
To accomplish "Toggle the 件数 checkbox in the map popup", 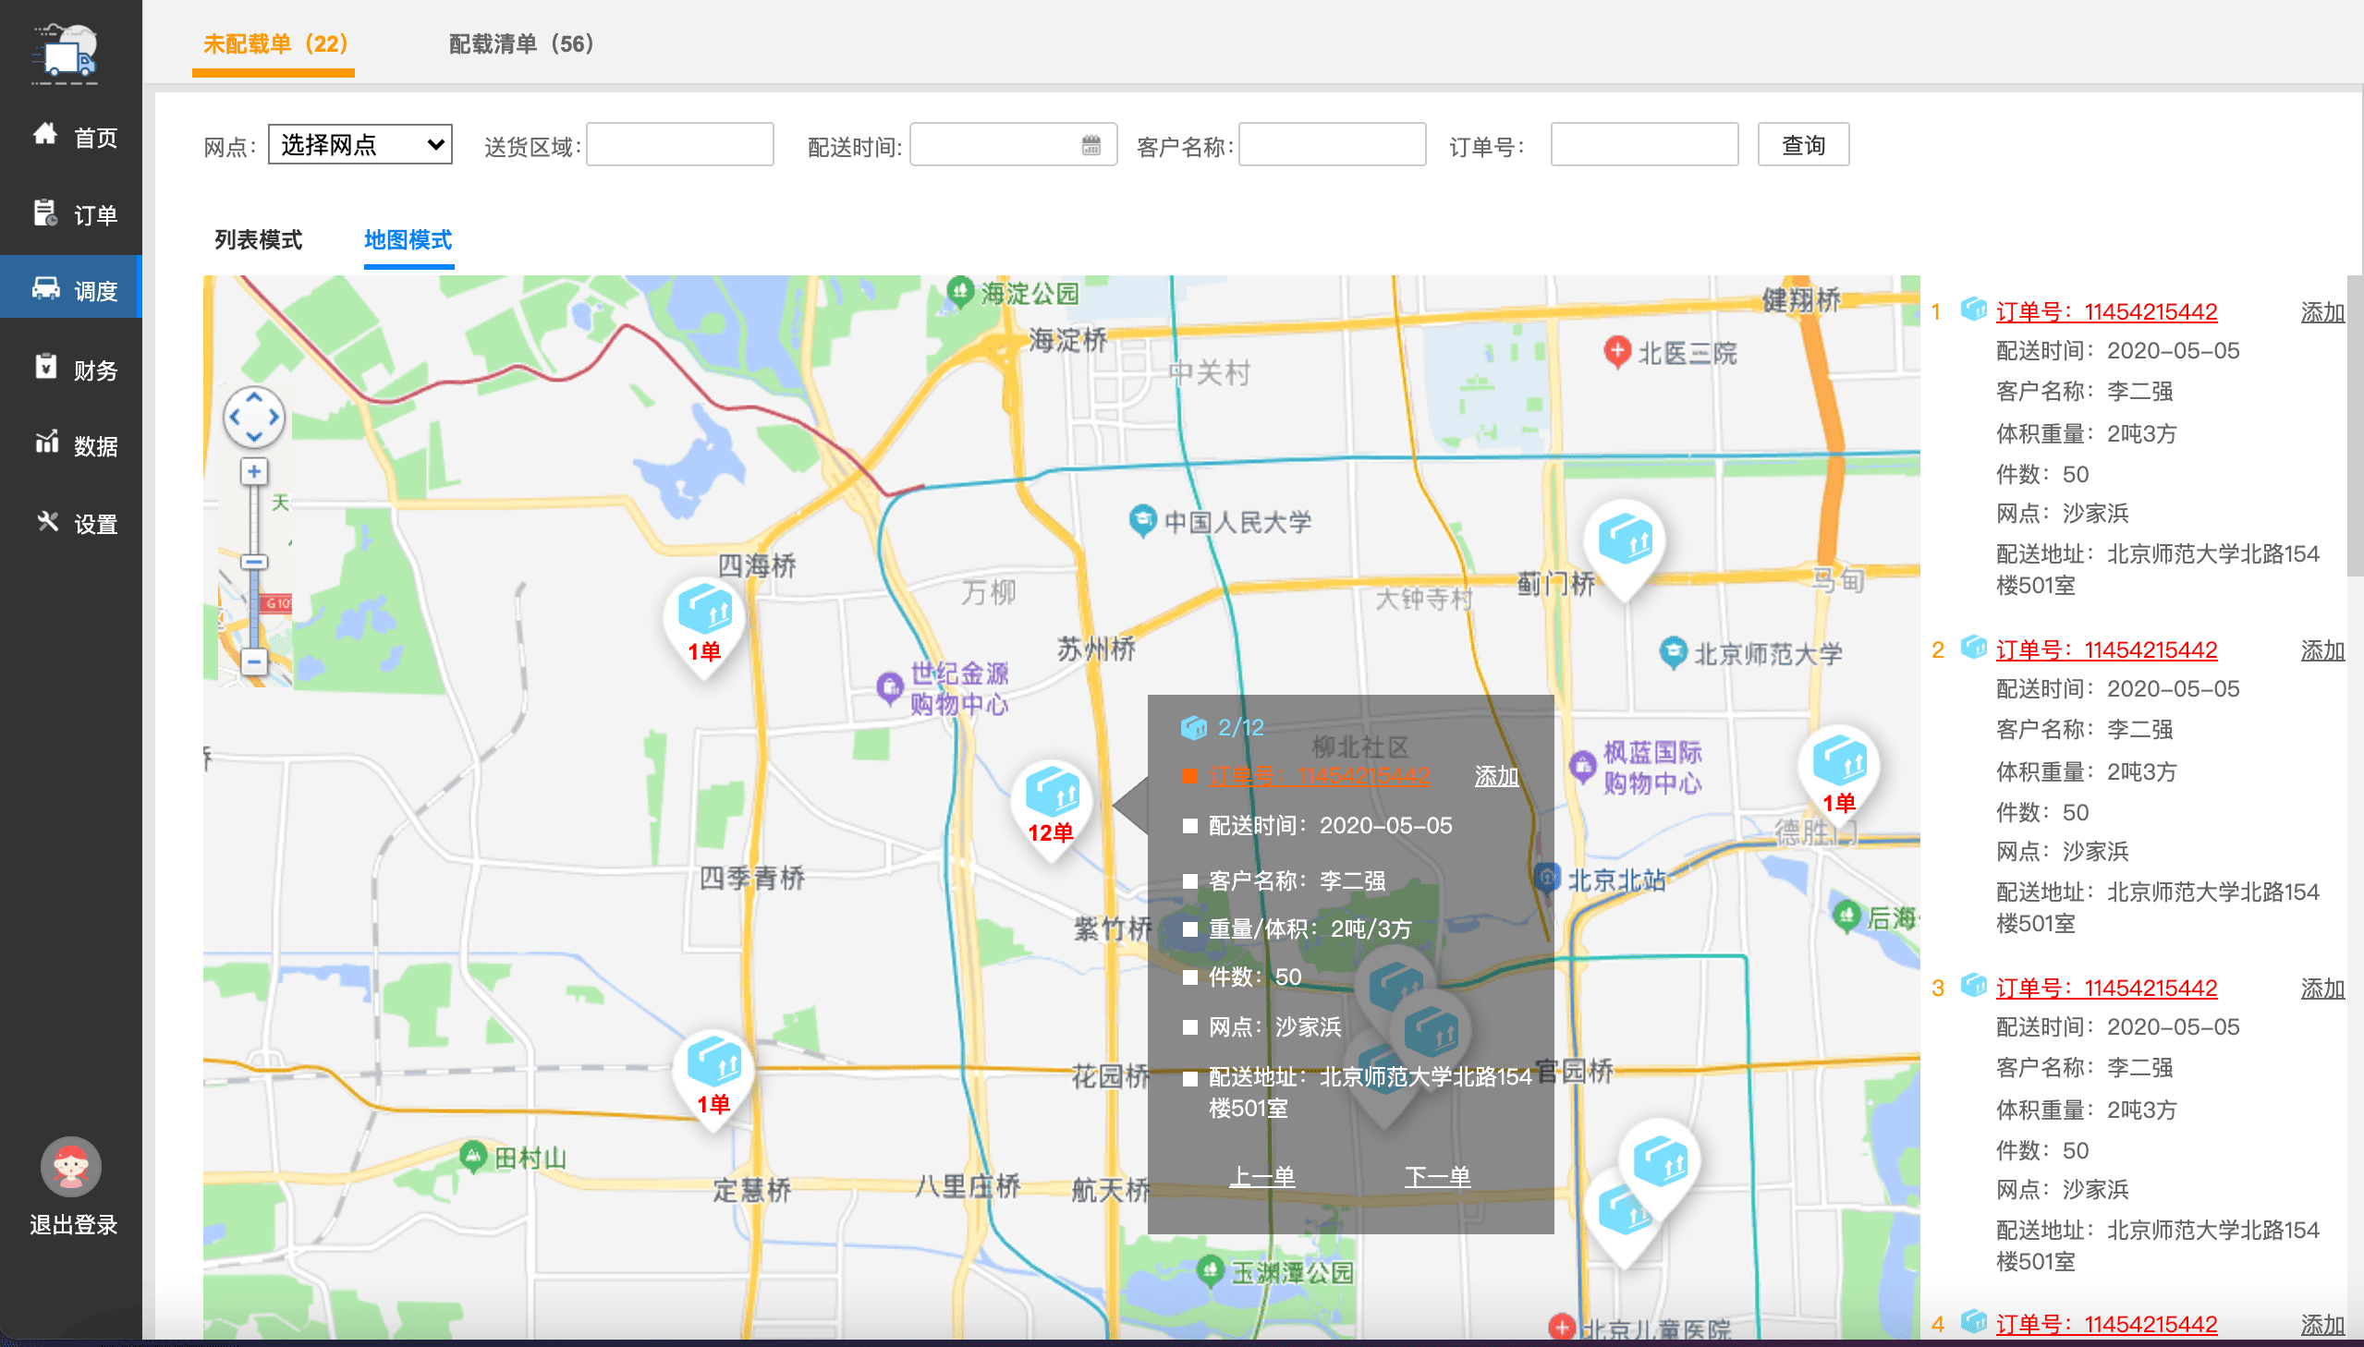I will pos(1190,977).
